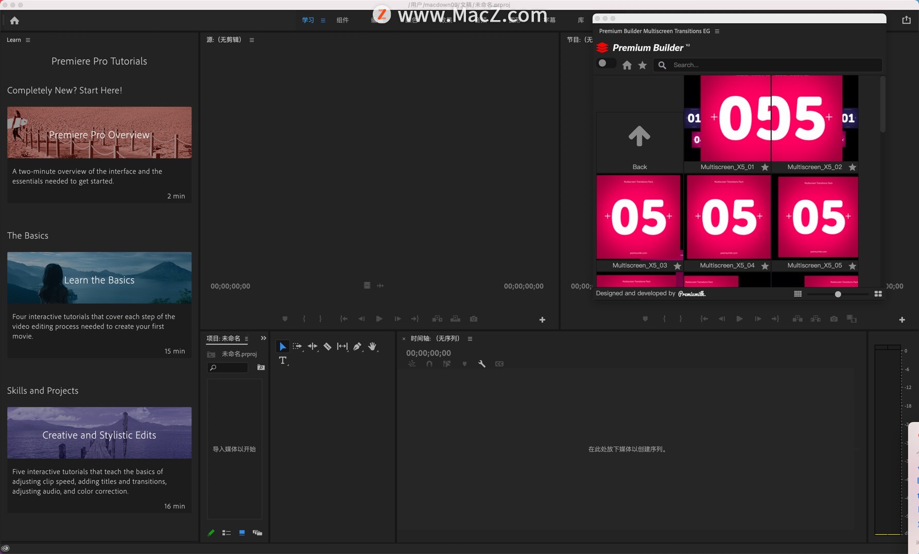Select the 时间轴 timeline tab
919x554 pixels.
pyautogui.click(x=435, y=339)
